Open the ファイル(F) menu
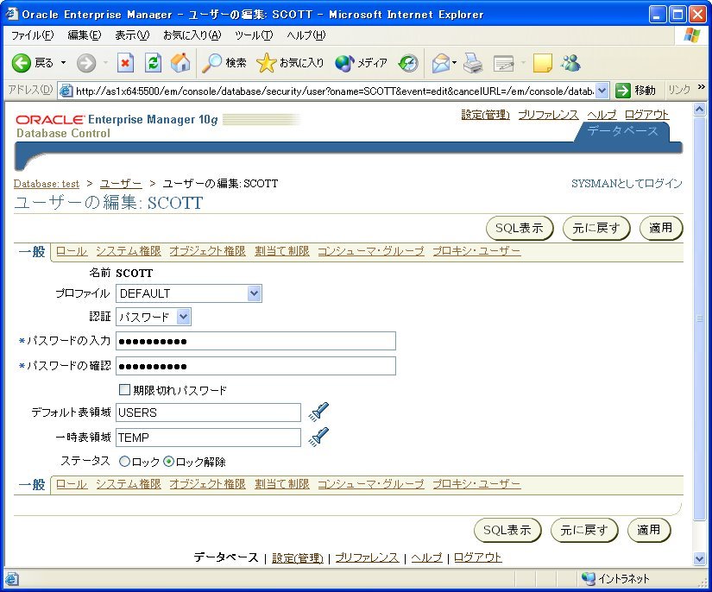Image resolution: width=712 pixels, height=592 pixels. pos(32,35)
